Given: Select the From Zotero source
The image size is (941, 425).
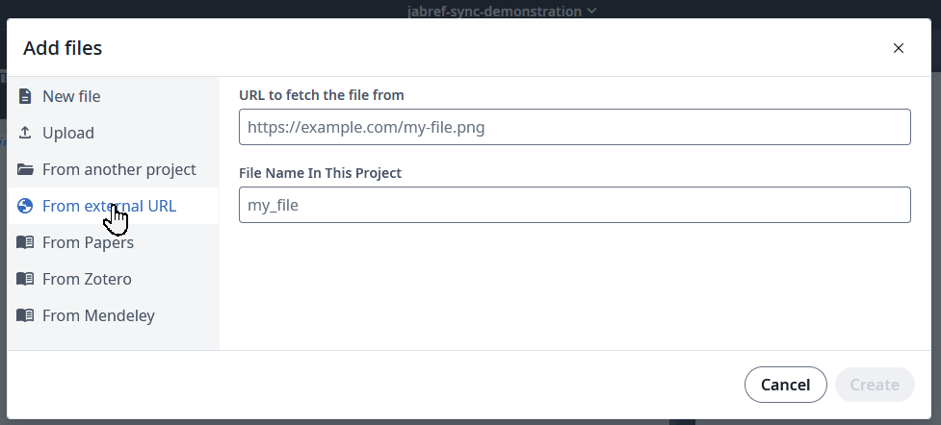Looking at the screenshot, I should (87, 279).
